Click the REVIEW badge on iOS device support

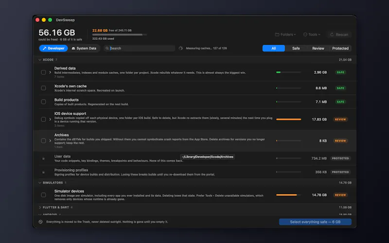pos(340,119)
